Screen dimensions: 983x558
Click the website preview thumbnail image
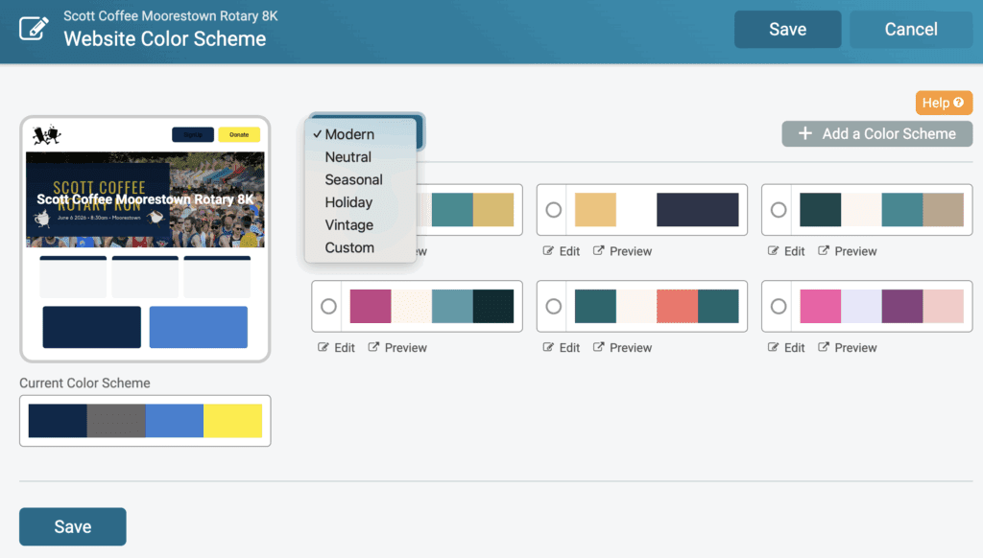145,240
